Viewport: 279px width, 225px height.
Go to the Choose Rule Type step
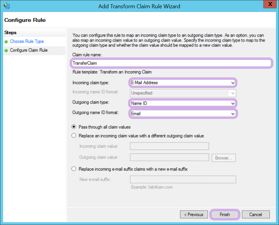click(27, 42)
